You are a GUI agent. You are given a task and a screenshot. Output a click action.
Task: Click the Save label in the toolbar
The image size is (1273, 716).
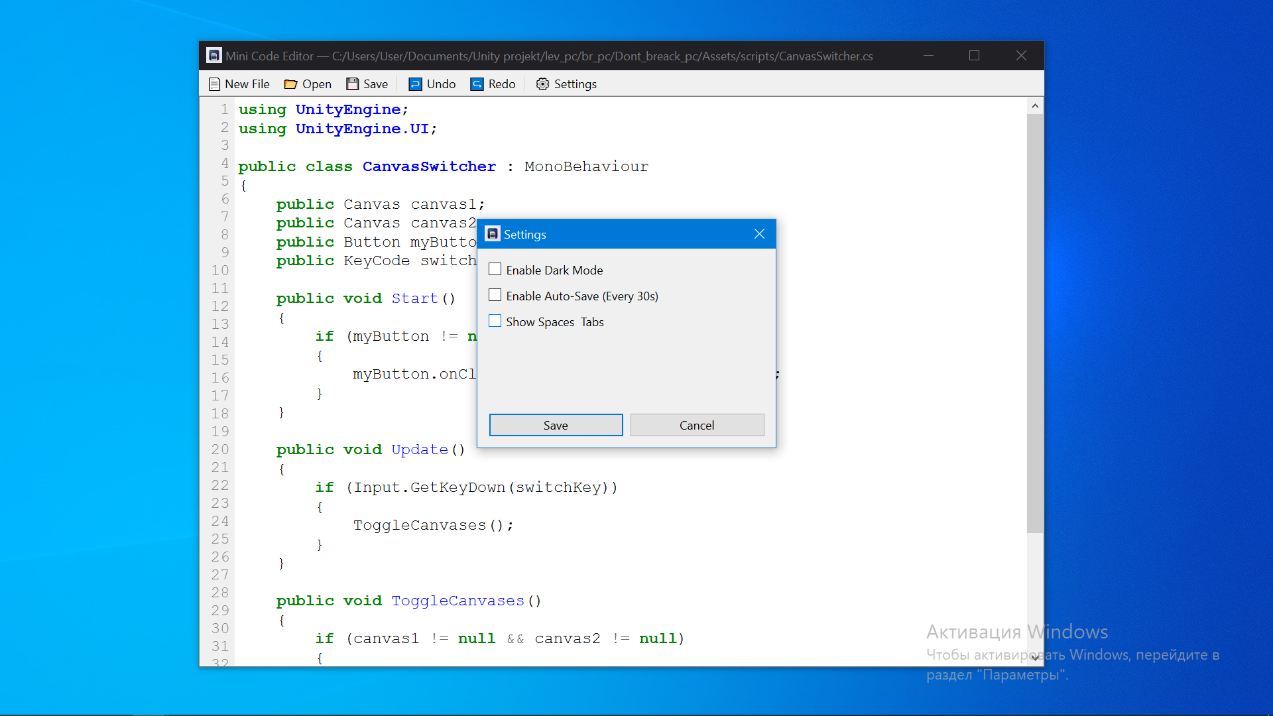click(x=375, y=84)
